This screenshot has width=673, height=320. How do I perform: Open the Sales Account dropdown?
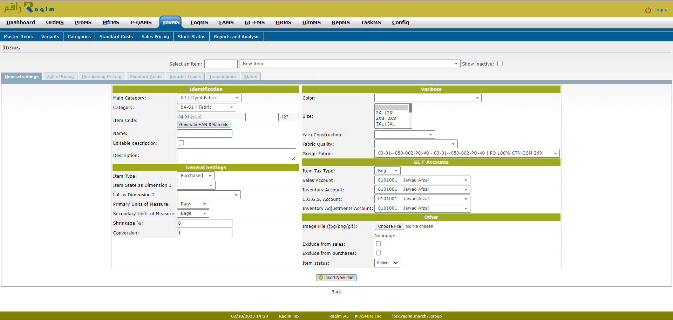pos(422,180)
